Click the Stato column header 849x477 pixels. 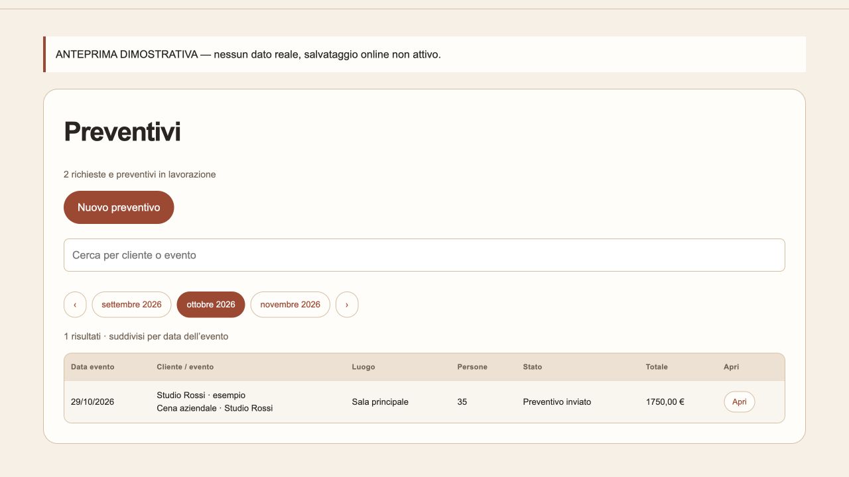pos(532,367)
